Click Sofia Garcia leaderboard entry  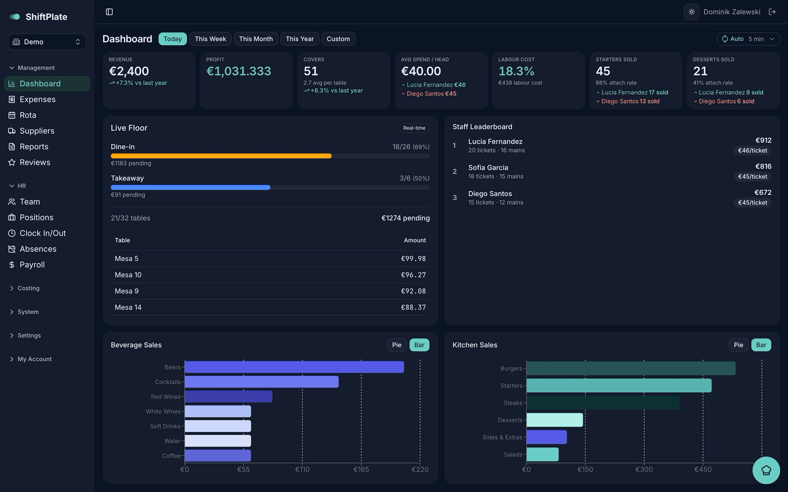coord(612,171)
